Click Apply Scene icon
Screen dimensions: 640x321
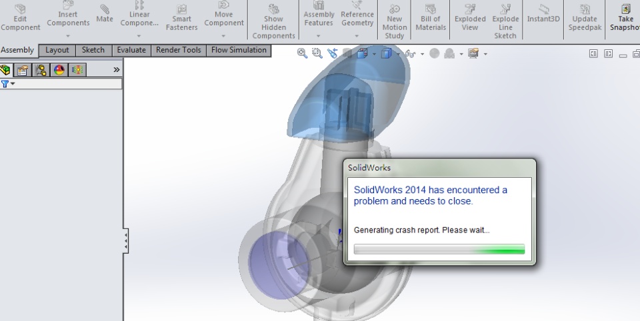click(x=449, y=53)
